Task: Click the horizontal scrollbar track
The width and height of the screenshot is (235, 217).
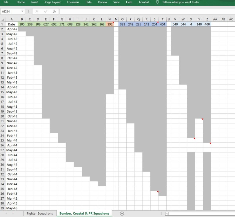Action: 202,214
